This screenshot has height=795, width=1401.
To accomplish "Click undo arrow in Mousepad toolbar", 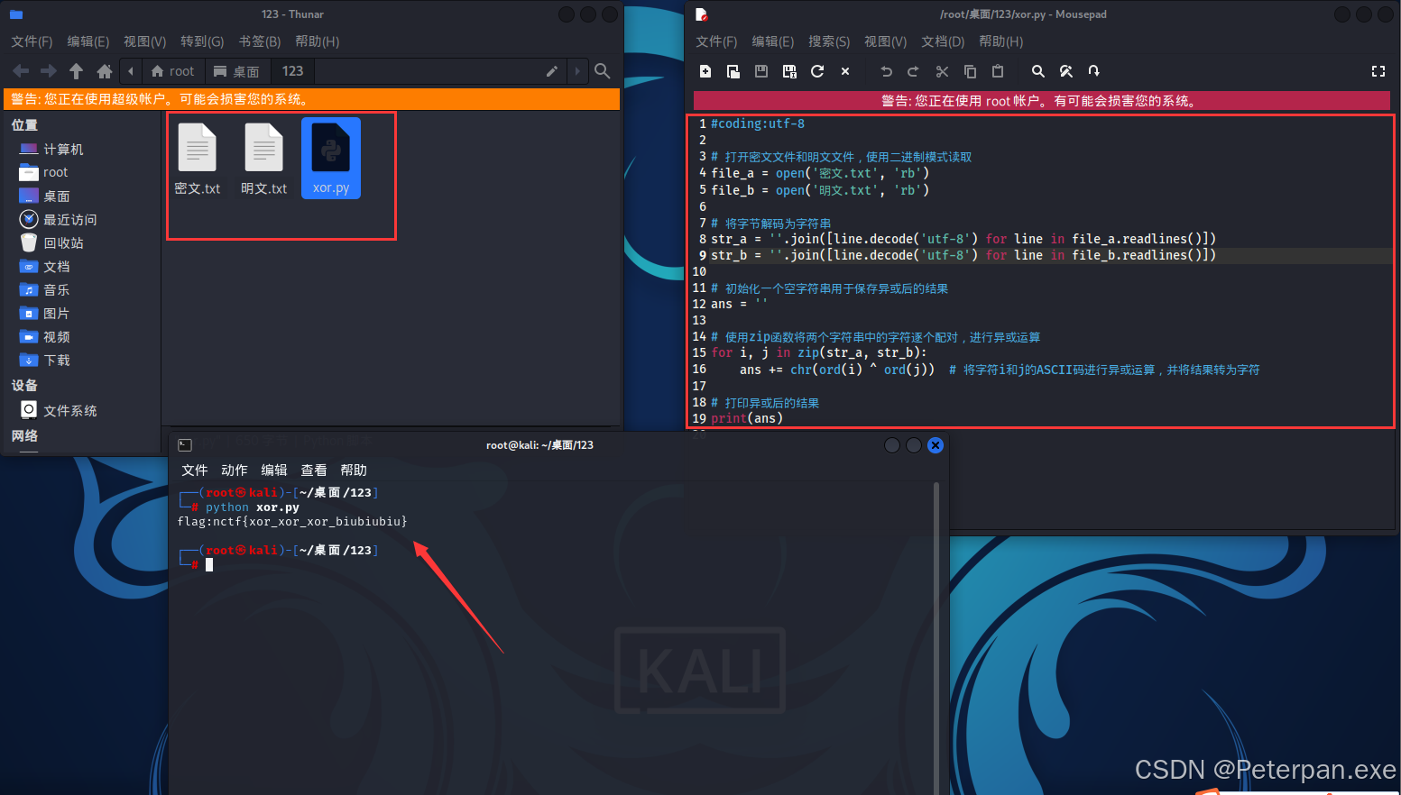I will pyautogui.click(x=886, y=71).
